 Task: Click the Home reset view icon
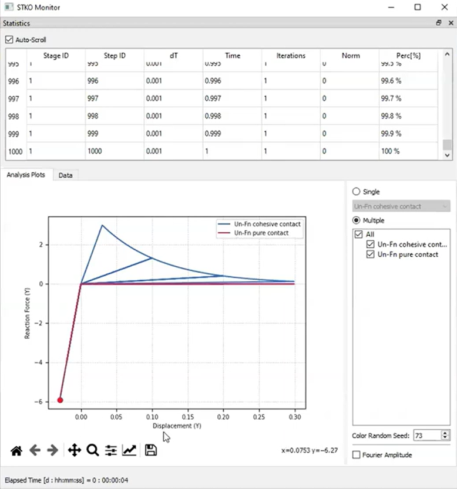[x=16, y=450]
